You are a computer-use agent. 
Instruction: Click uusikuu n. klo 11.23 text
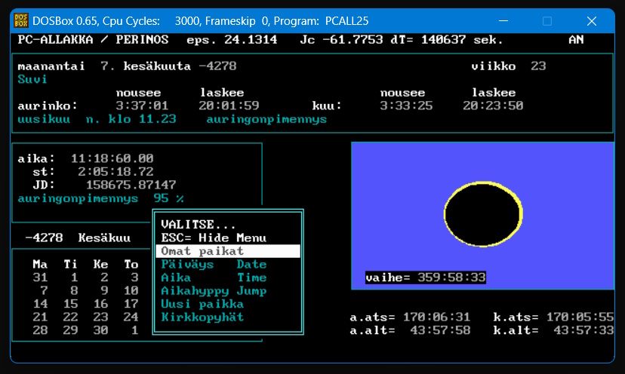coord(97,119)
